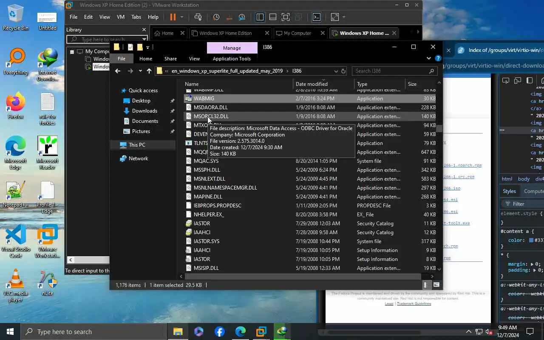The width and height of the screenshot is (544, 340).
Task: Click the file list vertical scrollbar
Action: pos(439,128)
